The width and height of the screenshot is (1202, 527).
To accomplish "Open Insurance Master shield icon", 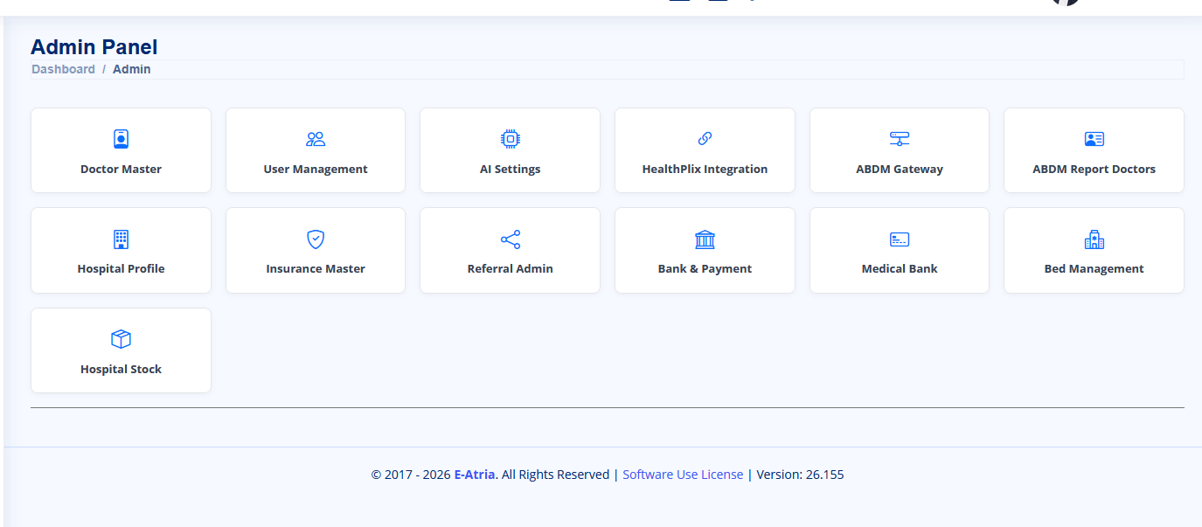I will pyautogui.click(x=316, y=239).
